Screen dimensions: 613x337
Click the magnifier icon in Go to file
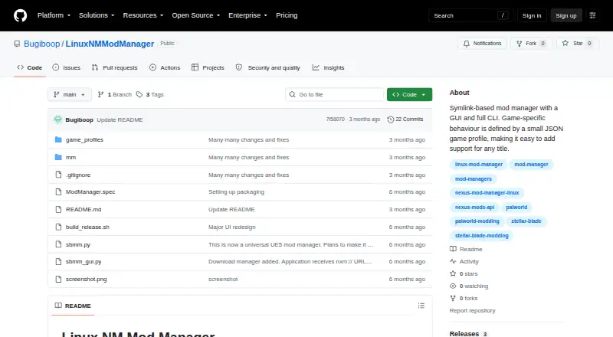(292, 95)
